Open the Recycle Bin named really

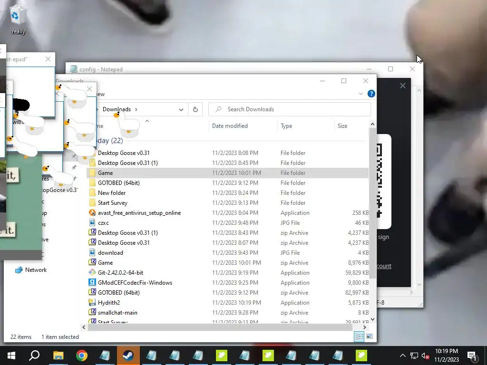pos(18,19)
